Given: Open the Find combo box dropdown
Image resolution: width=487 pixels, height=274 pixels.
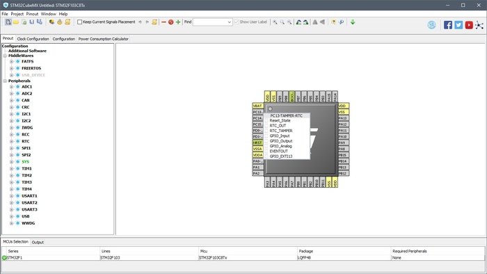Looking at the screenshot, I should click(229, 22).
